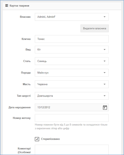124x155 pixels.
Task: Click the Стерилізовано label text
Action: coord(50,139)
